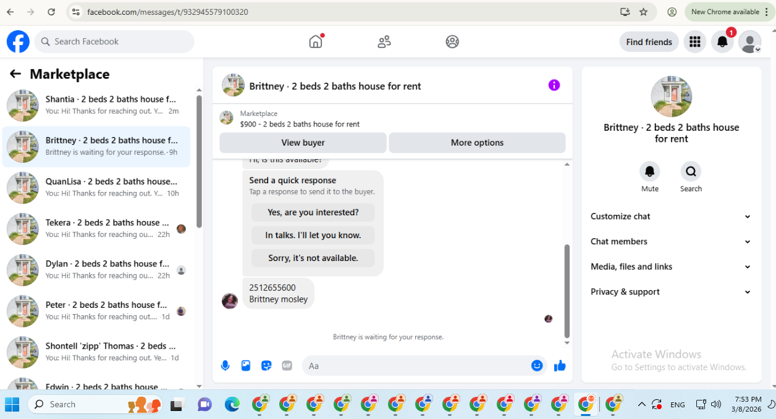Image resolution: width=776 pixels, height=419 pixels.
Task: Open Shontell 'zipp' Thomas conversation
Action: tap(96, 352)
